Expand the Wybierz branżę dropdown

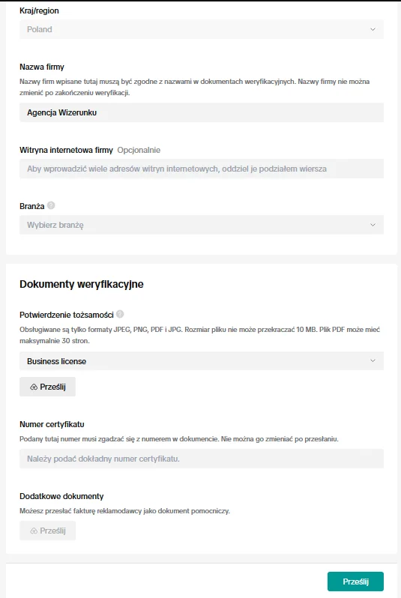click(x=202, y=225)
